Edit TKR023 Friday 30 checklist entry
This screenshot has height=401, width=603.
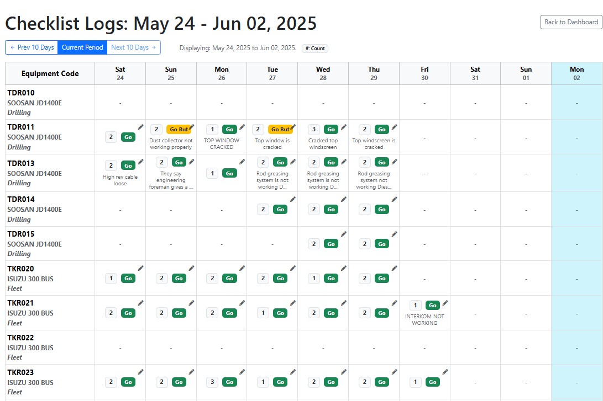click(x=445, y=372)
